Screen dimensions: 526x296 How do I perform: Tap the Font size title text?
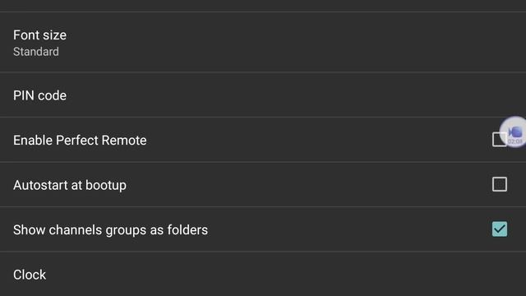pos(39,35)
